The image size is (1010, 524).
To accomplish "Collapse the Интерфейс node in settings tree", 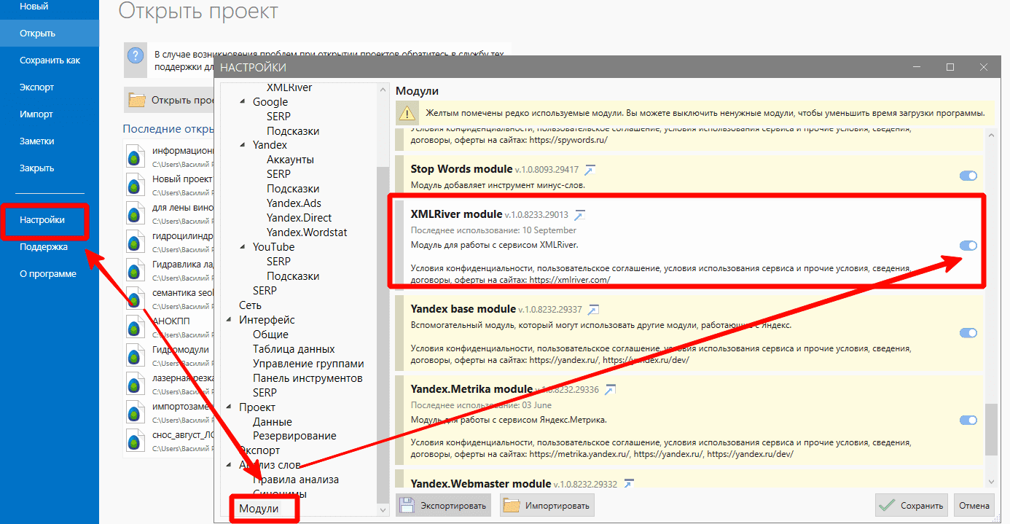I will coord(229,320).
